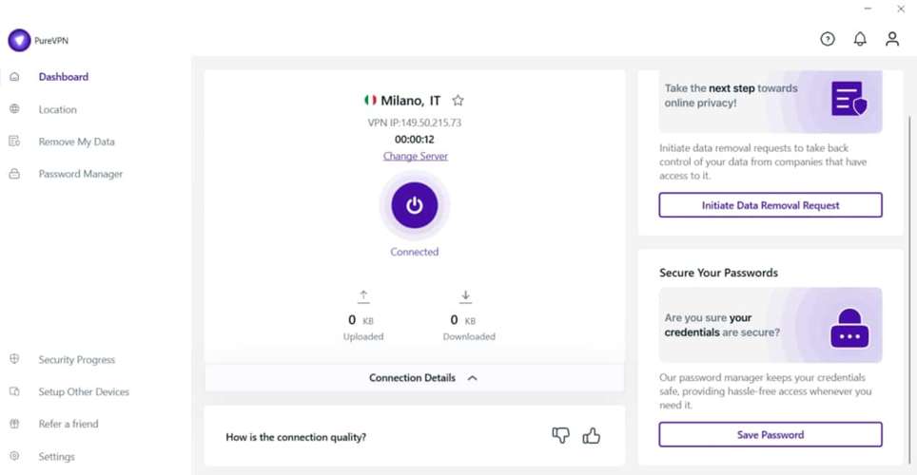Click the thumbs up feedback icon
917x475 pixels.
[592, 436]
